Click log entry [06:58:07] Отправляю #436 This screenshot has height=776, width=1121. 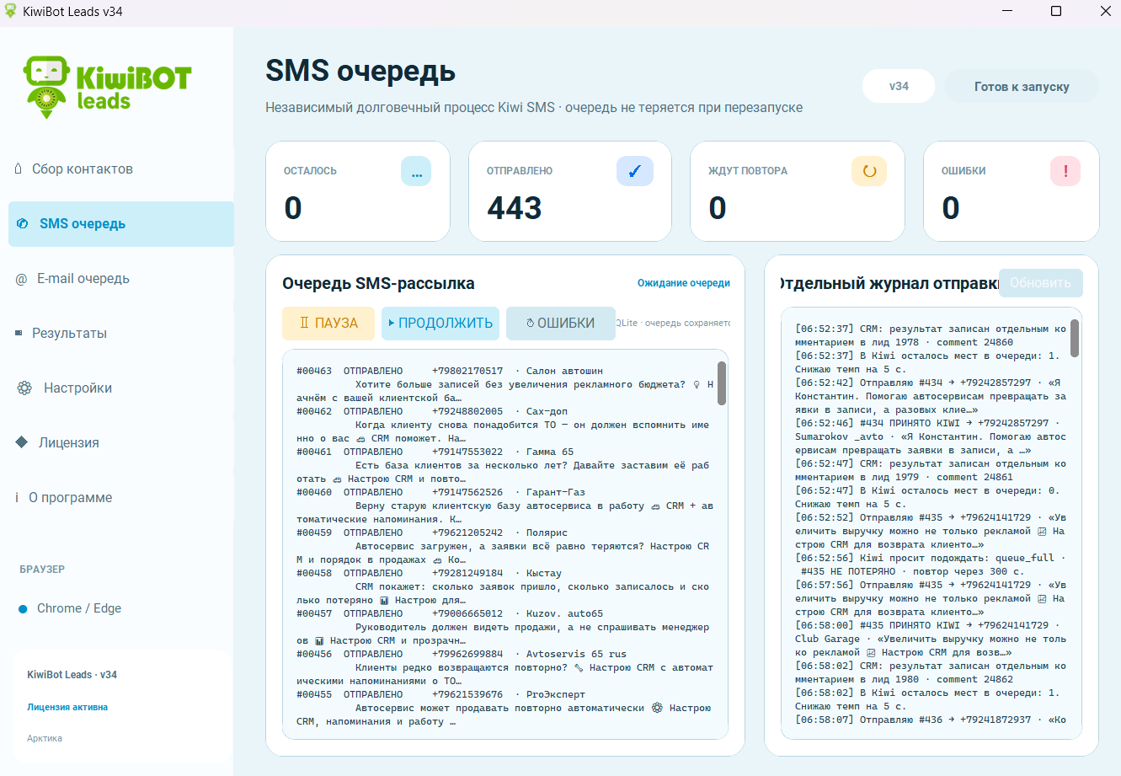pos(931,720)
